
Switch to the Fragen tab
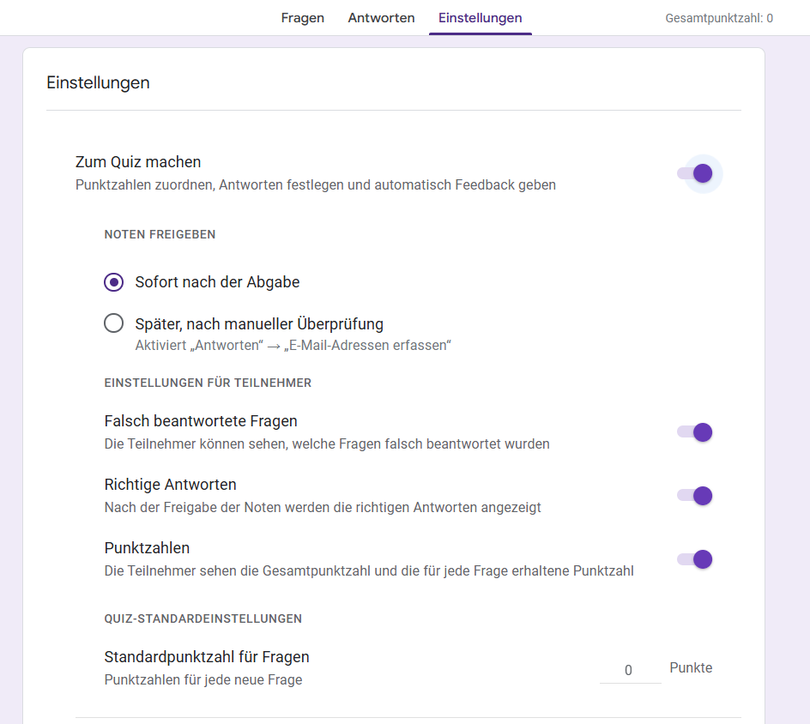tap(302, 17)
